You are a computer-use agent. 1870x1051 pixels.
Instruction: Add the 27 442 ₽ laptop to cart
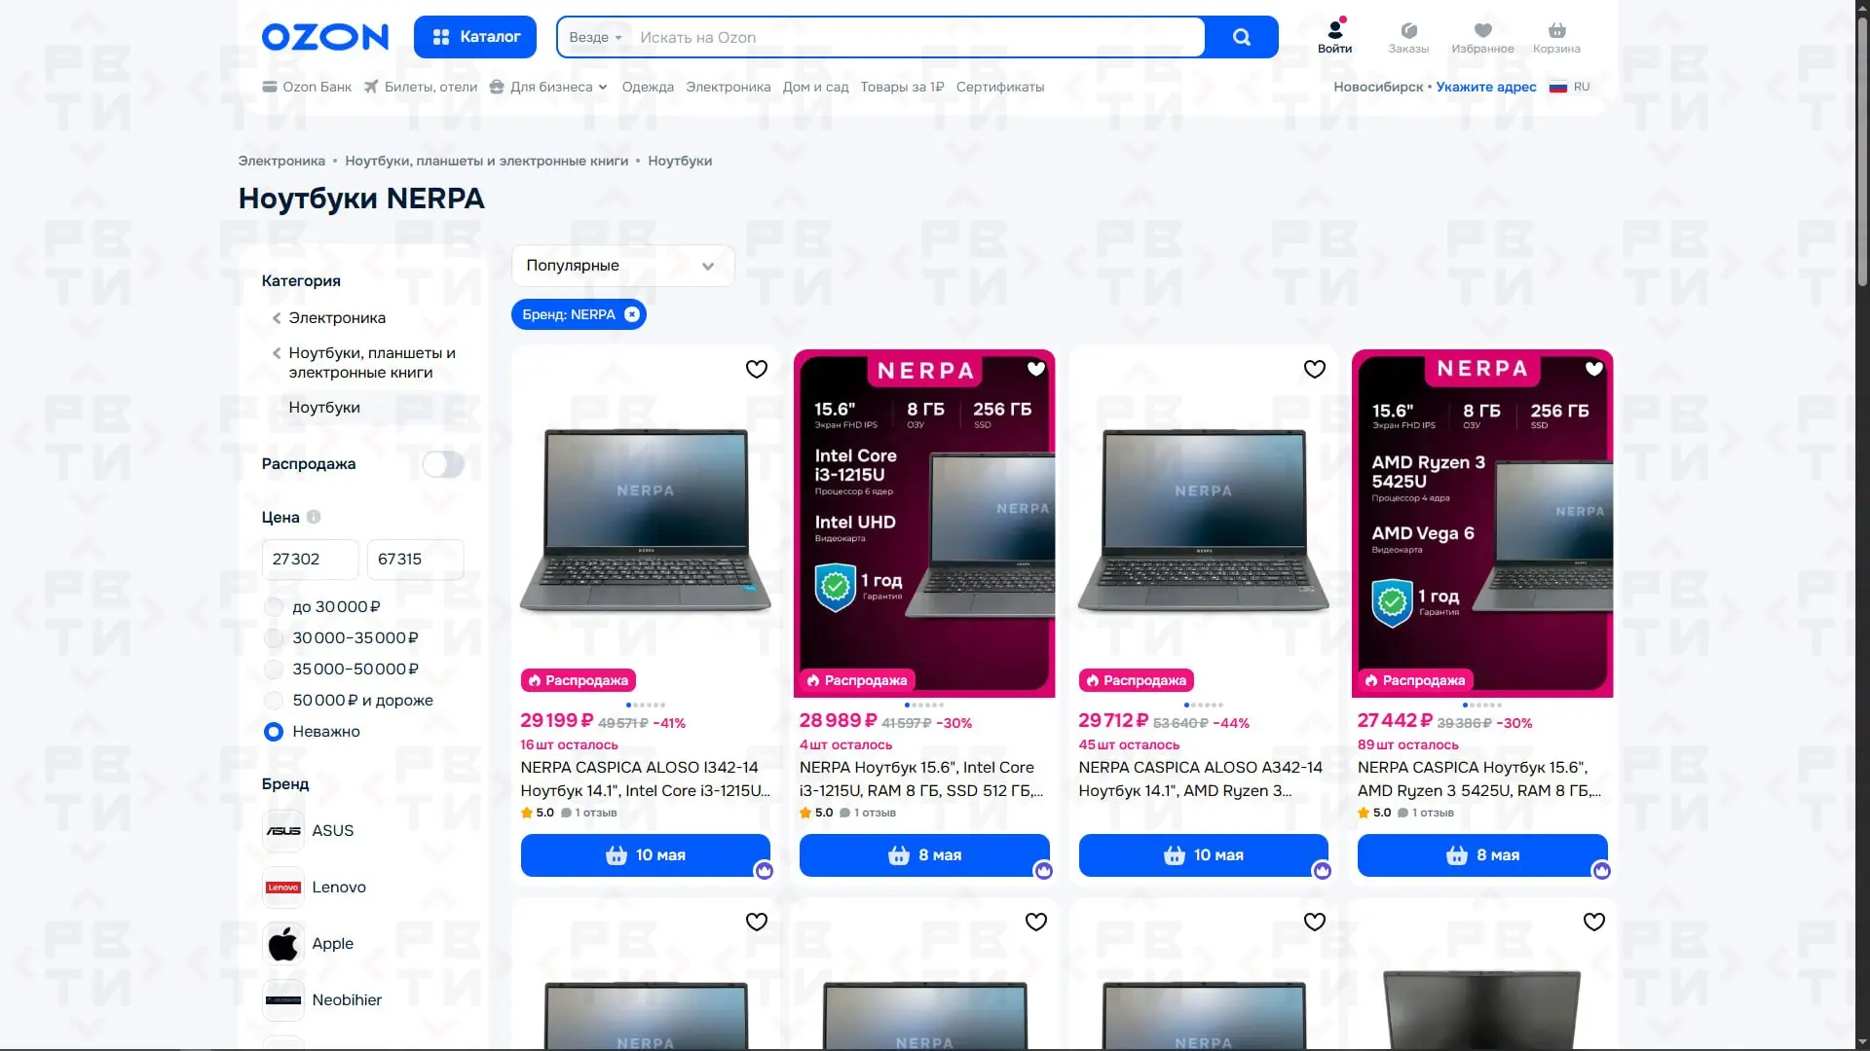click(x=1482, y=855)
